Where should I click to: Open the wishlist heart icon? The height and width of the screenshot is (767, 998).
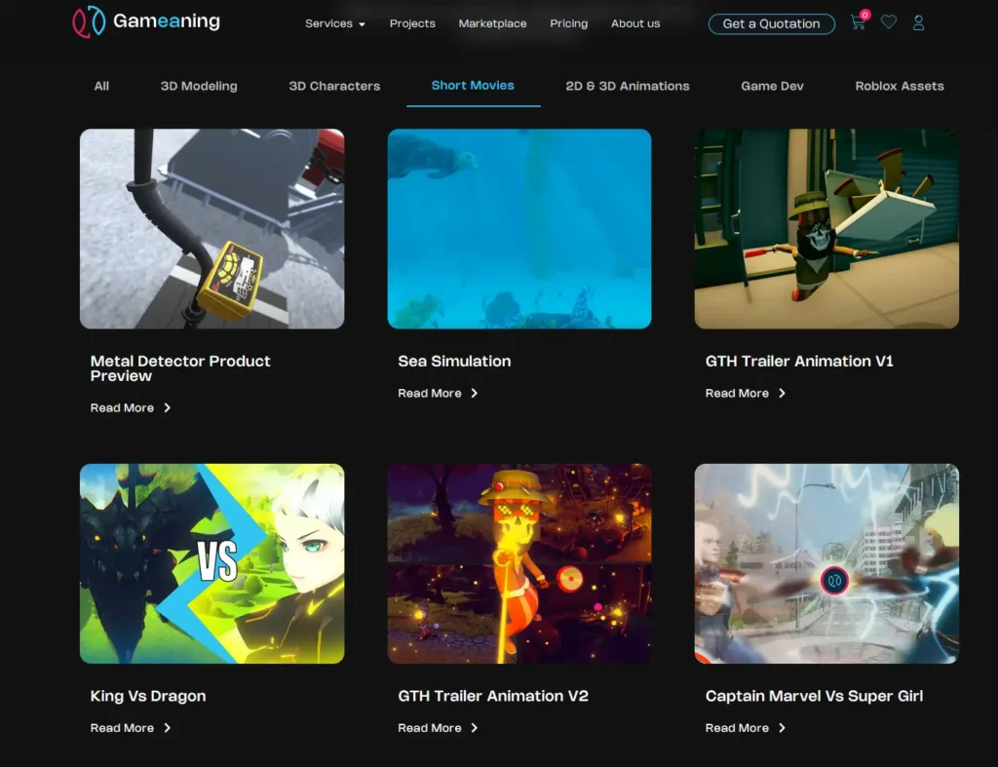tap(889, 22)
